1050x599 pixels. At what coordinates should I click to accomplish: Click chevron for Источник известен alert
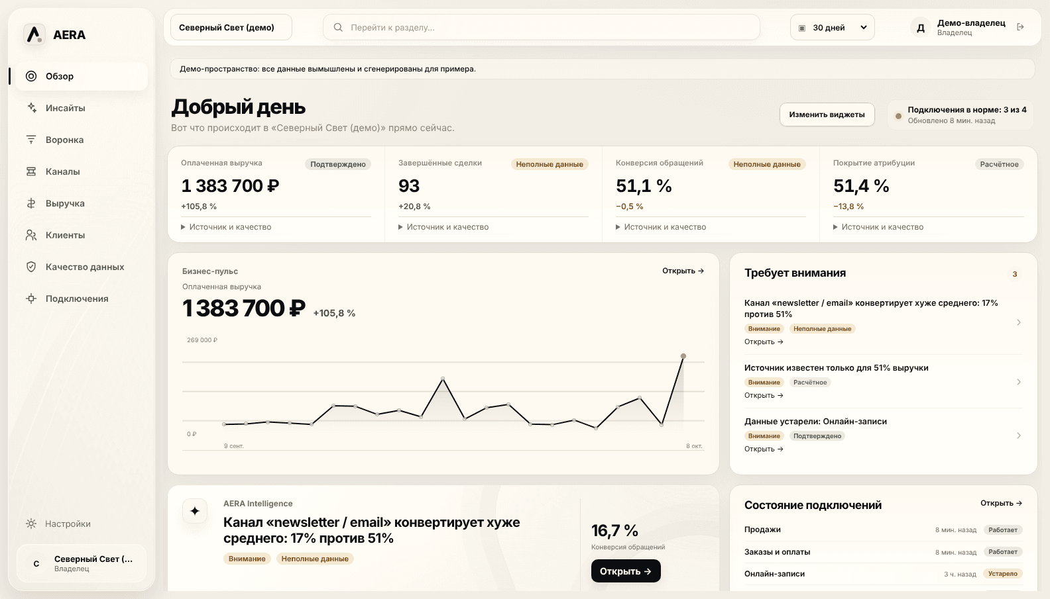1019,382
